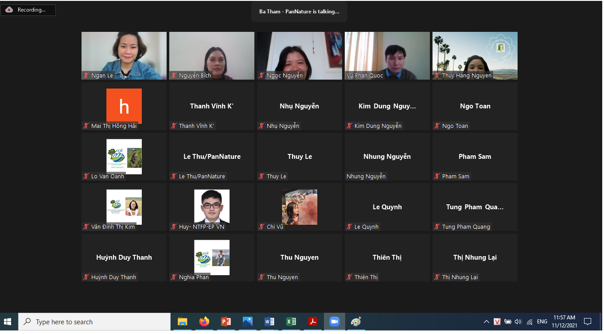The height and width of the screenshot is (334, 604).
Task: Open the Windows notification center
Action: [x=588, y=322]
